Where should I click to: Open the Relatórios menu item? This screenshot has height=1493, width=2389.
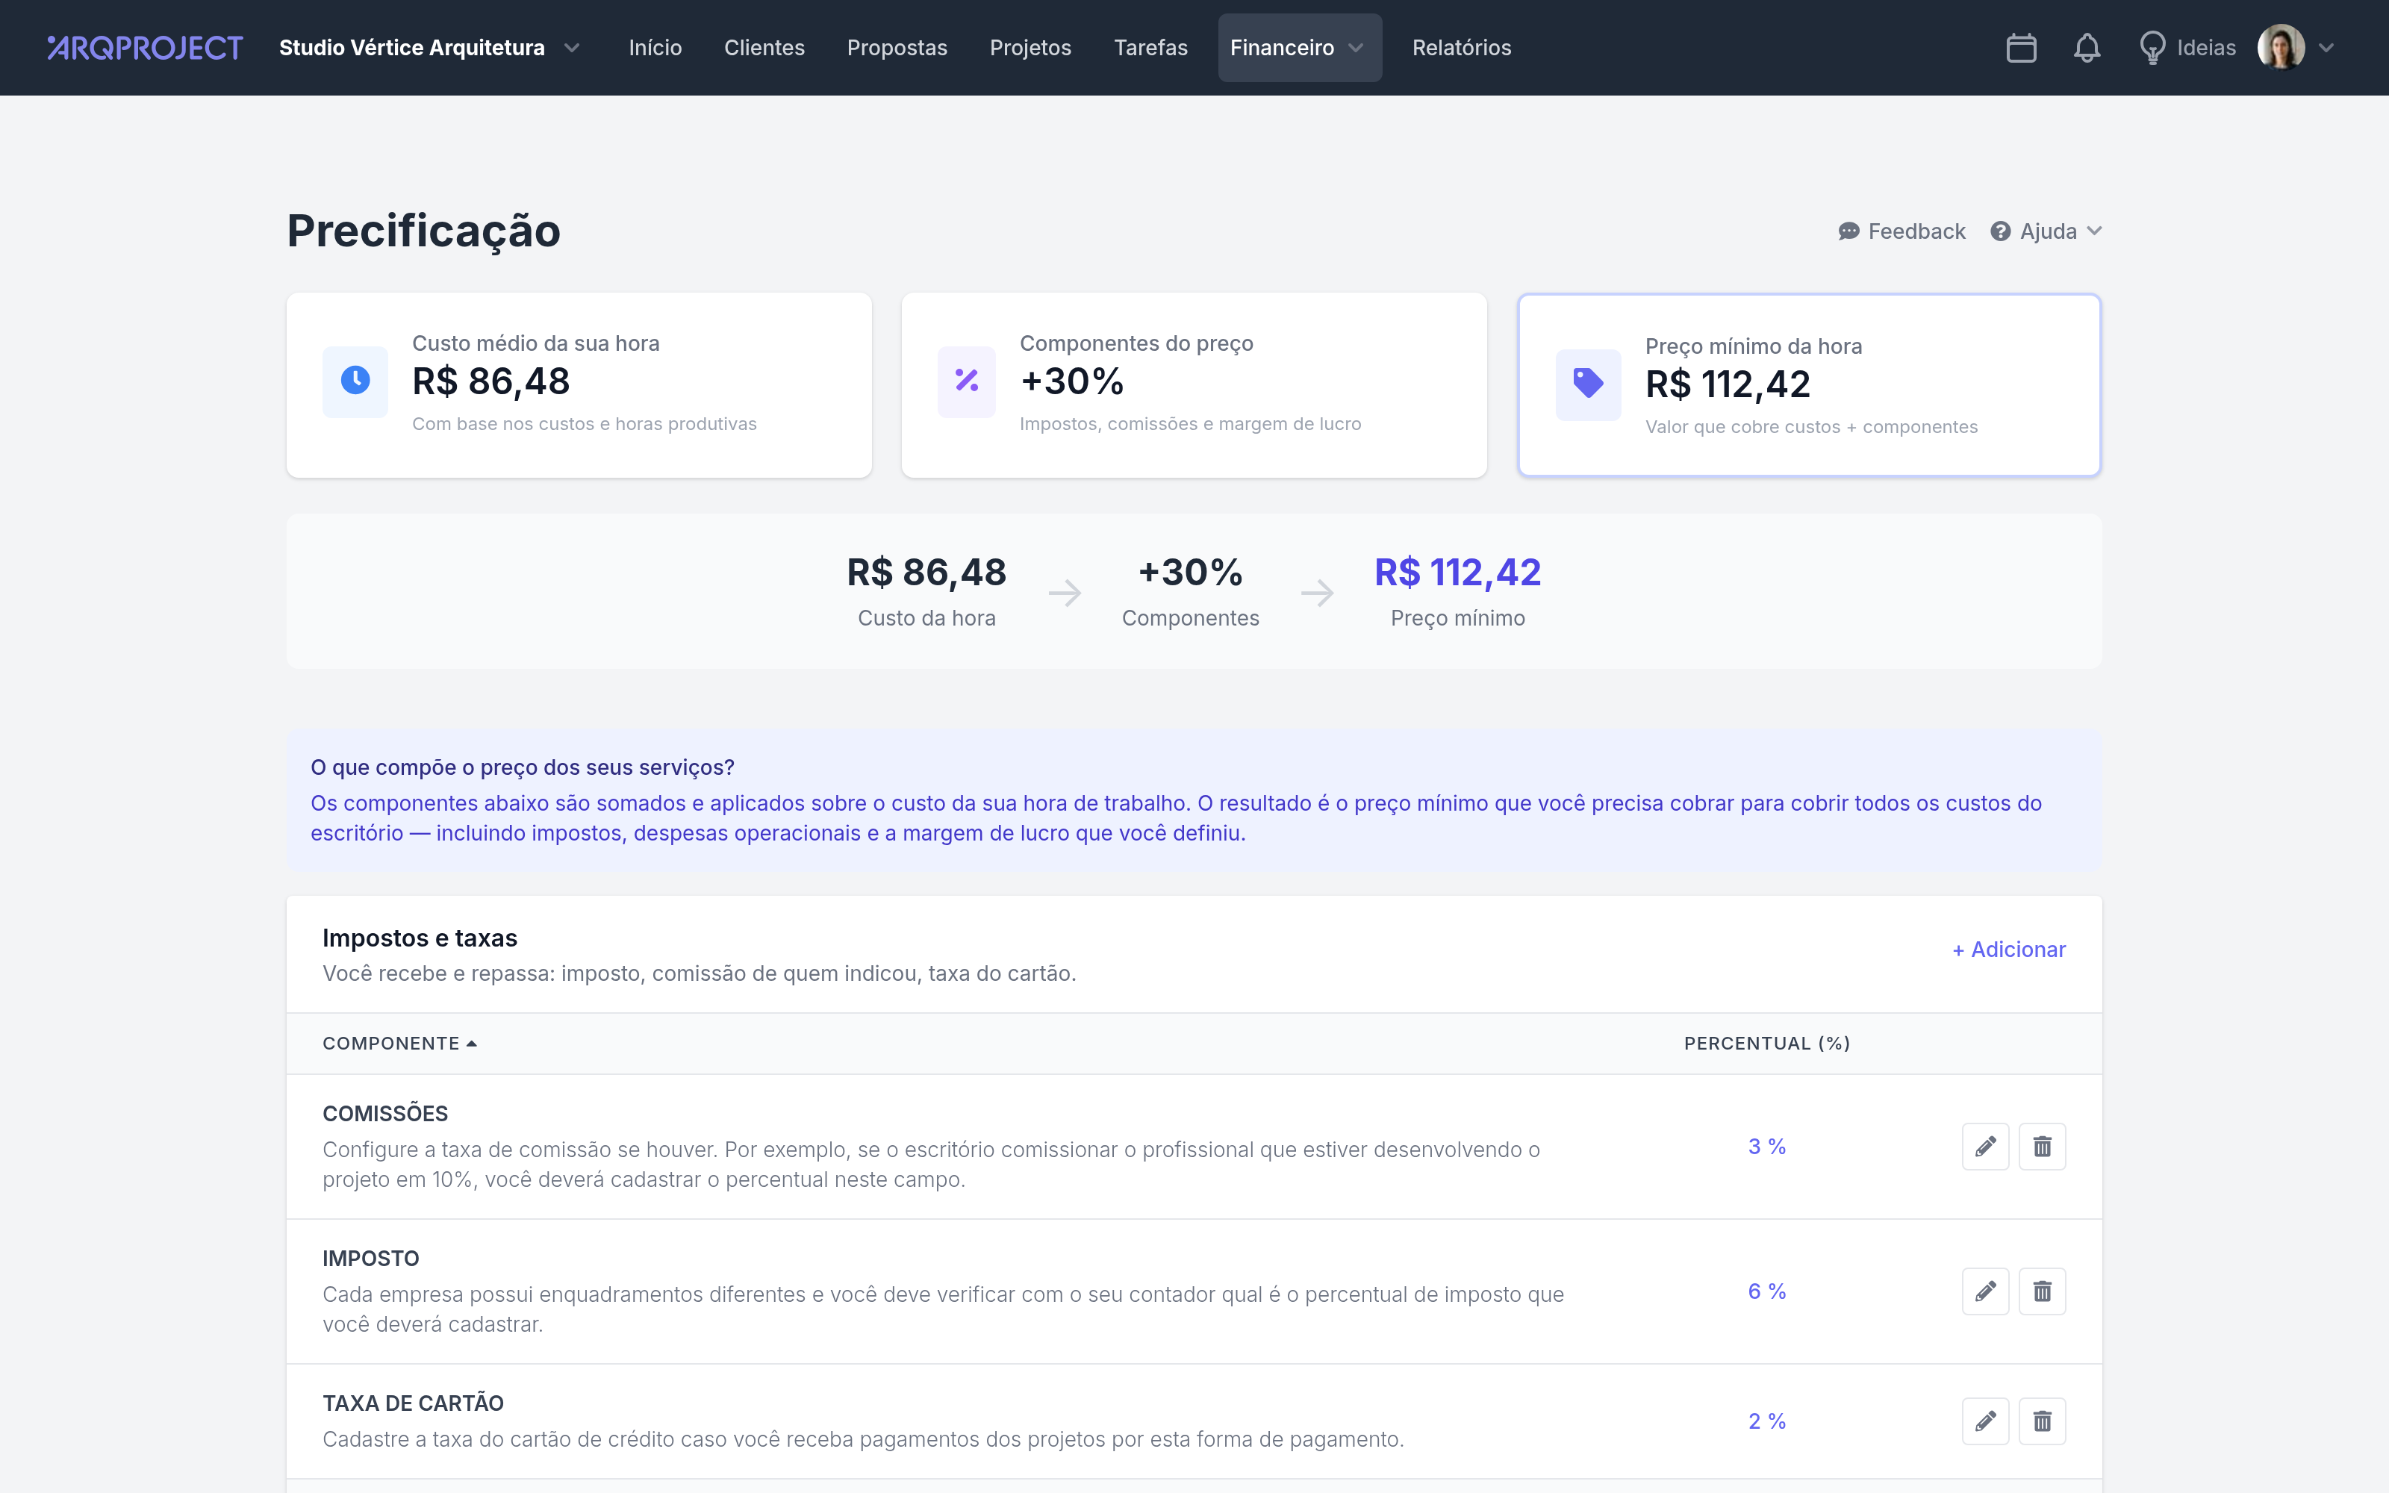[1461, 47]
